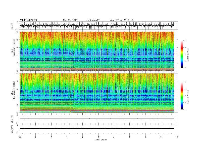Click the ch.4 voltage waveform band
Image resolution: width=199 pixels, height=154 pixels.
click(97, 129)
